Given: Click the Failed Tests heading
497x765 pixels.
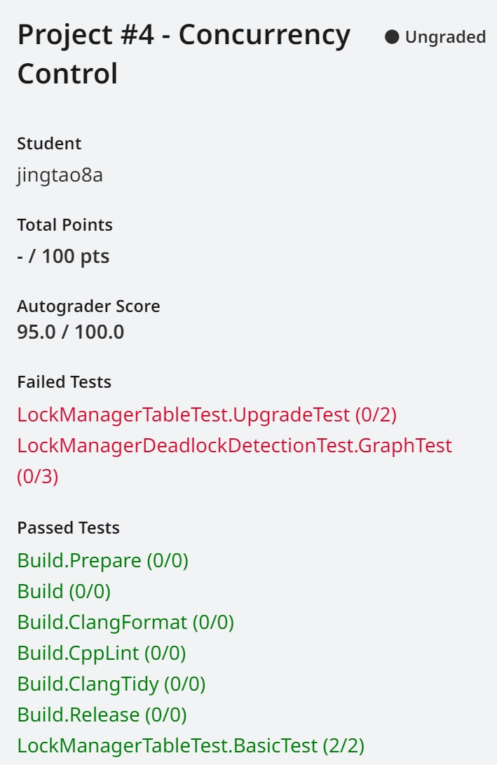Looking at the screenshot, I should [64, 382].
